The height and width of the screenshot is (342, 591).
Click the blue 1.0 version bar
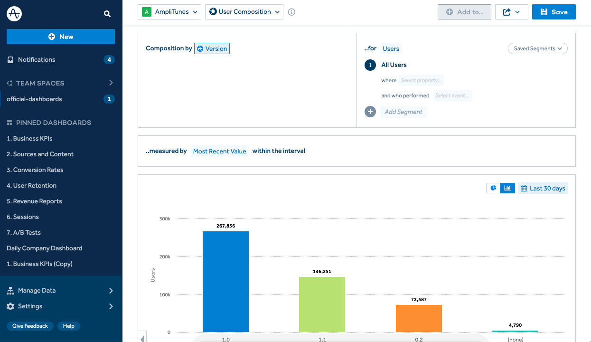[x=225, y=281]
